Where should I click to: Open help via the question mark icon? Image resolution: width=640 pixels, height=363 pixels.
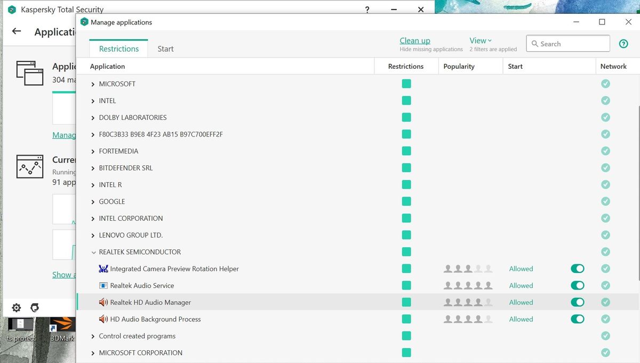623,44
